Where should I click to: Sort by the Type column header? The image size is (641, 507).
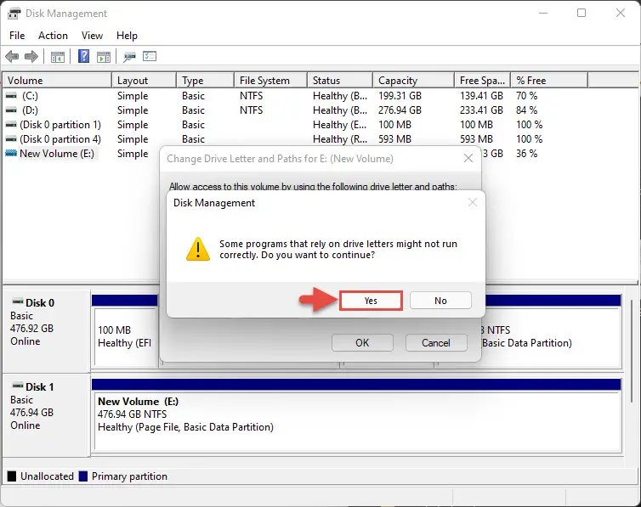click(x=206, y=81)
